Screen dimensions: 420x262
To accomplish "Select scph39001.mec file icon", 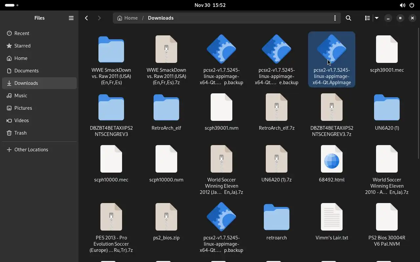I will tap(387, 49).
